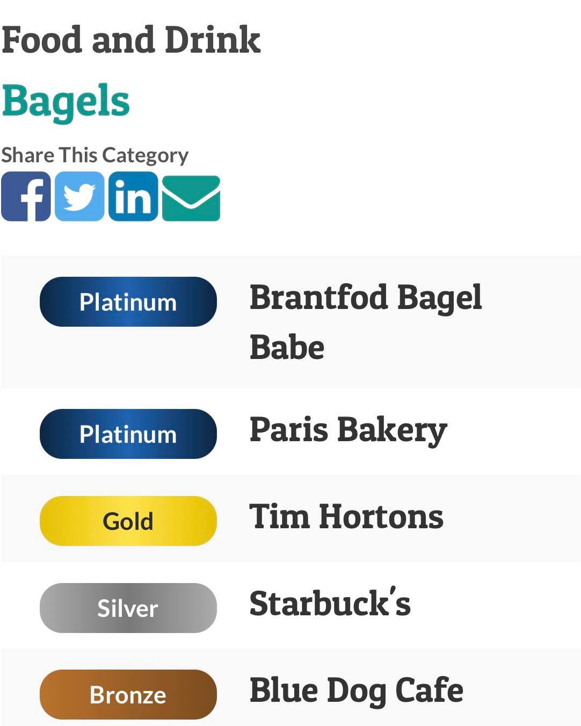Go to the Food and Drink section heading
The width and height of the screenshot is (581, 726).
click(131, 40)
